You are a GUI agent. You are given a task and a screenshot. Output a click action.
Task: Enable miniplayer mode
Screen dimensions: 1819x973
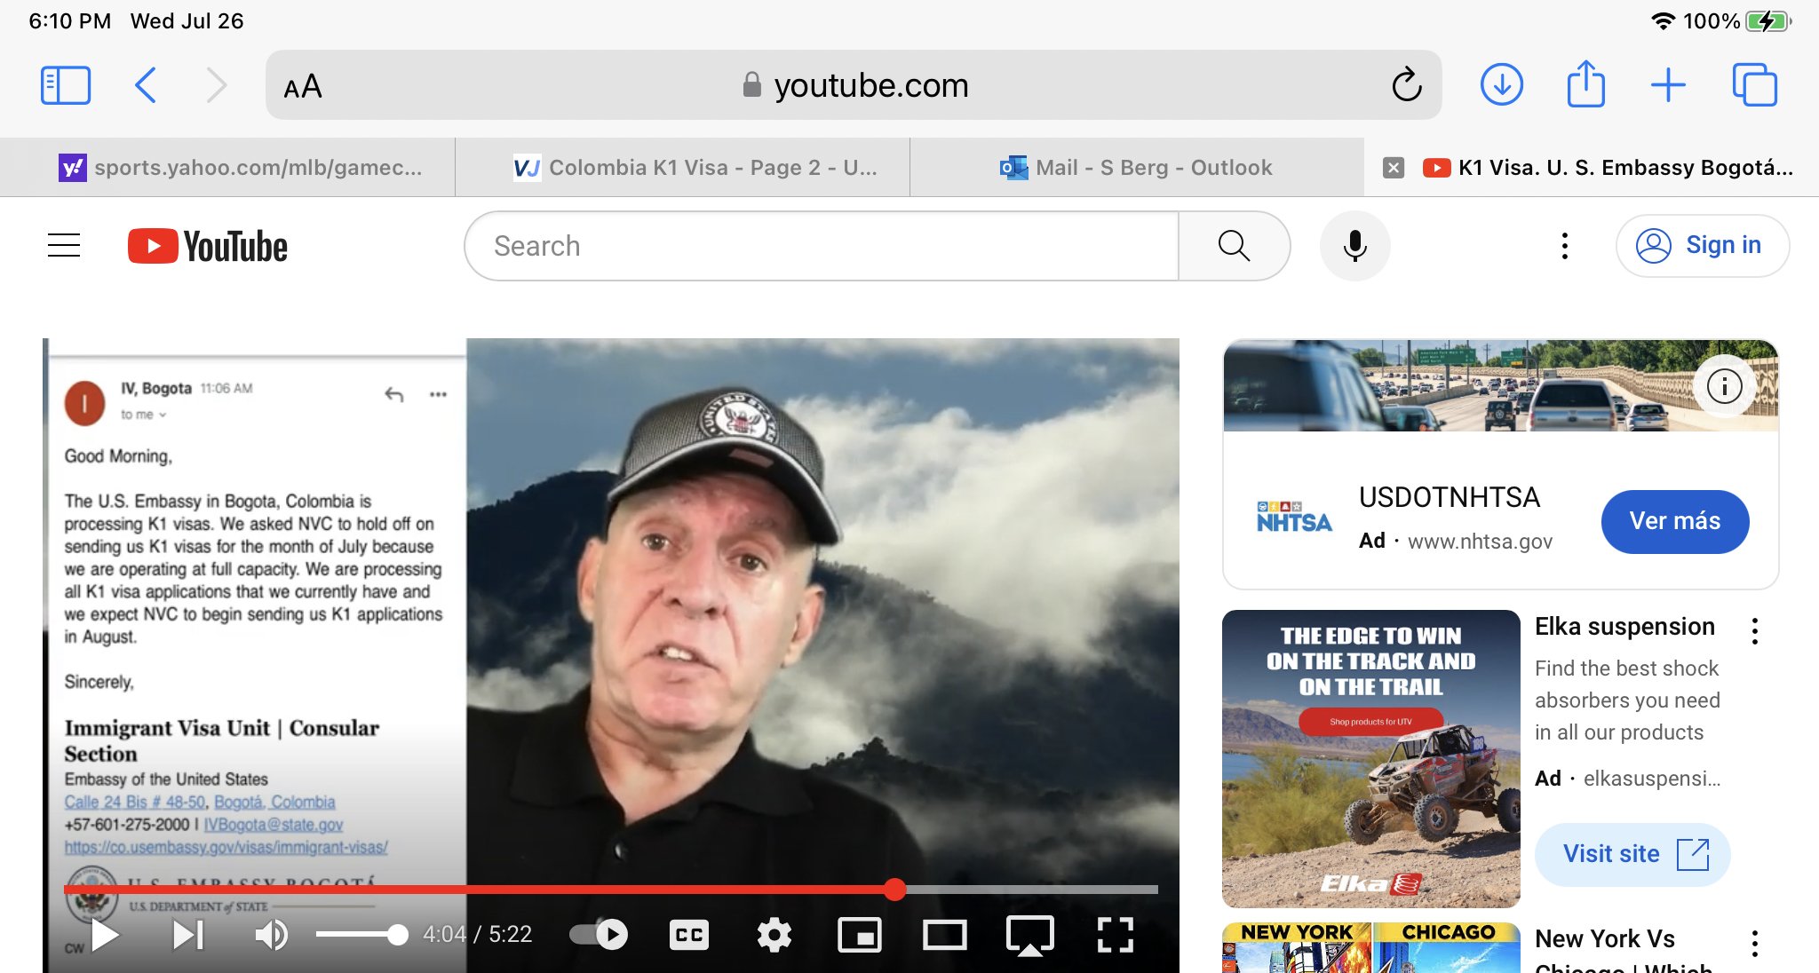click(860, 935)
